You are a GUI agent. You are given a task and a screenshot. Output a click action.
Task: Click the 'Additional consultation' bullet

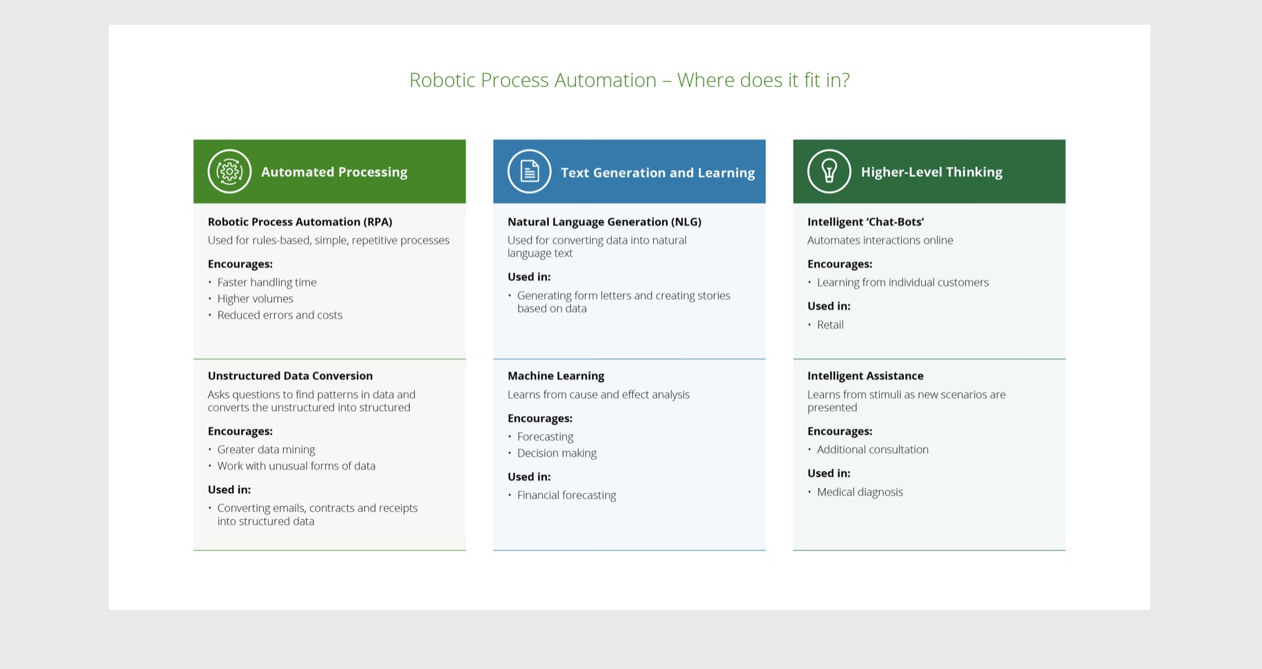coord(873,449)
